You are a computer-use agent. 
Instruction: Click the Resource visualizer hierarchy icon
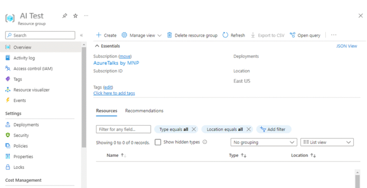(x=8, y=89)
